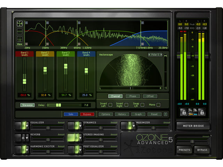Image resolution: width=223 pixels, height=167 pixels.
Task: Open the Reverb module preset arrow
Action: (x=27, y=138)
